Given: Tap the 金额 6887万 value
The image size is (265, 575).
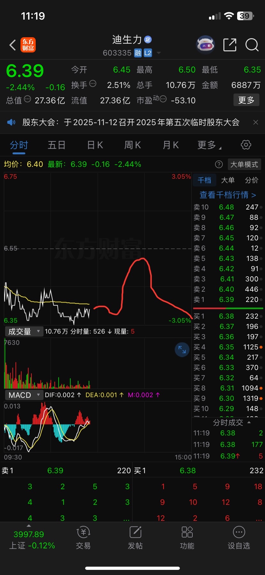Looking at the screenshot, I should pyautogui.click(x=246, y=85).
